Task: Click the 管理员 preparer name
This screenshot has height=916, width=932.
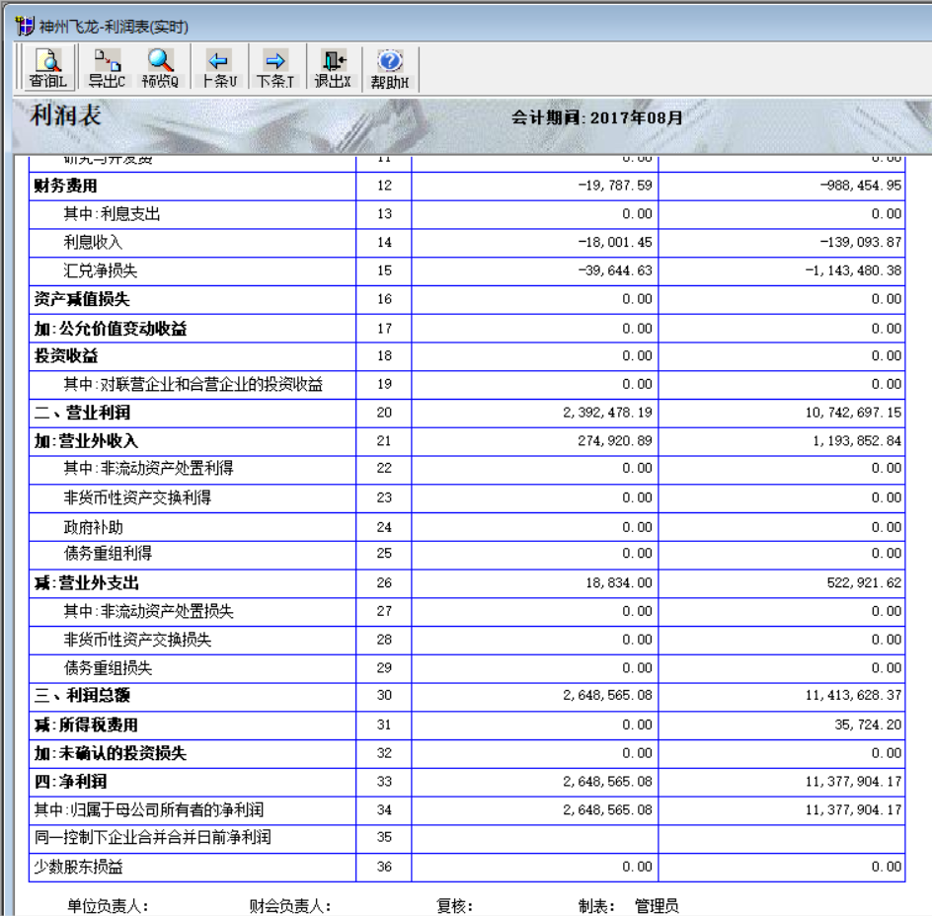Action: [x=657, y=906]
